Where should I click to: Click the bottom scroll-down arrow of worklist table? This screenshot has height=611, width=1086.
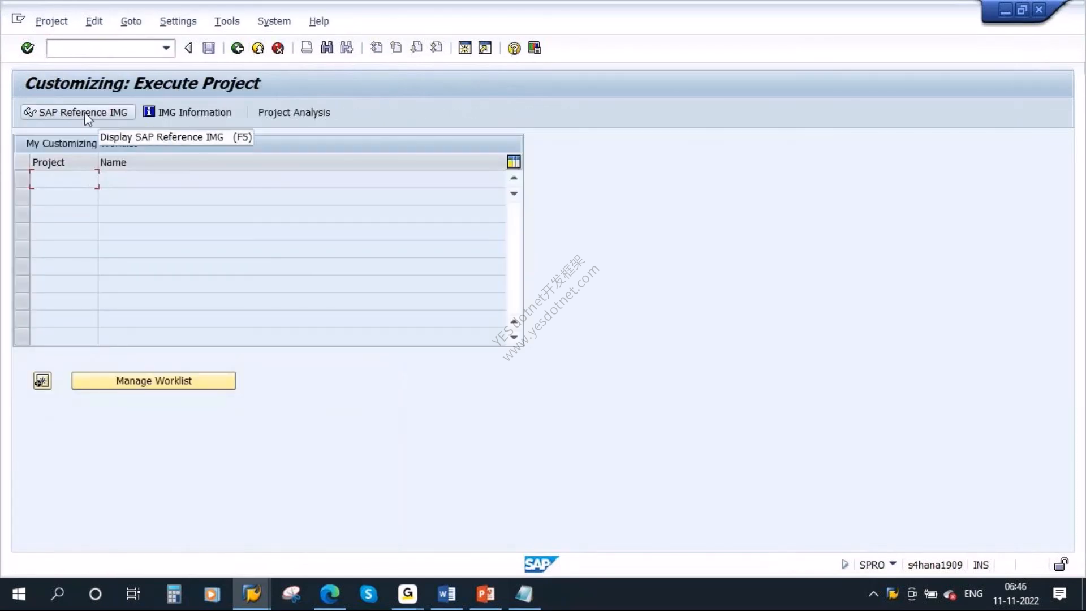[514, 337]
